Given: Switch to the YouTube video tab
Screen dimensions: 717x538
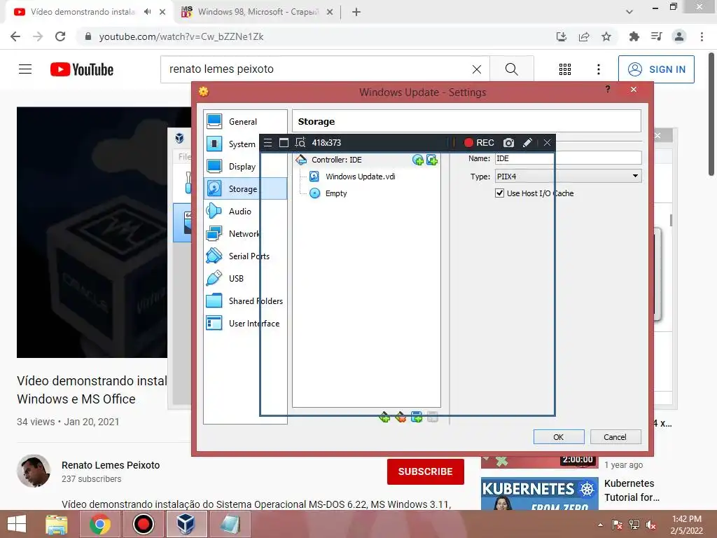Looking at the screenshot, I should [83, 12].
